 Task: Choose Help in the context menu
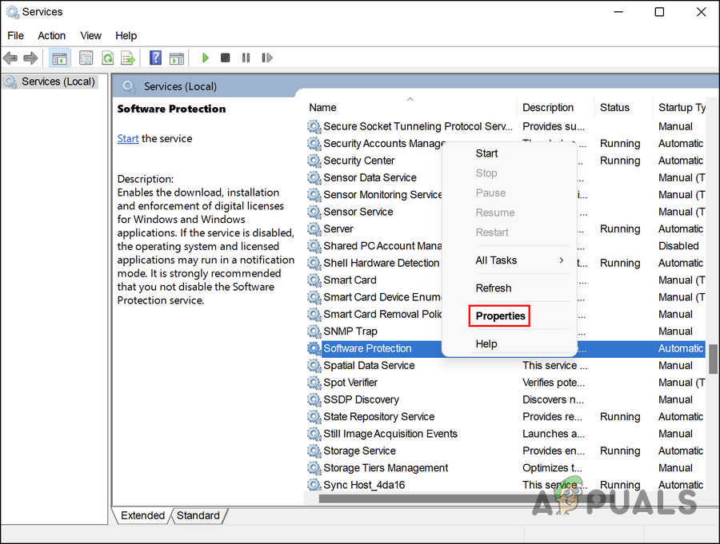[x=486, y=344]
